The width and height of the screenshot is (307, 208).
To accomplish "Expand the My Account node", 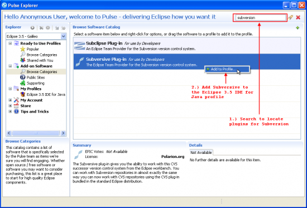I will (10, 100).
